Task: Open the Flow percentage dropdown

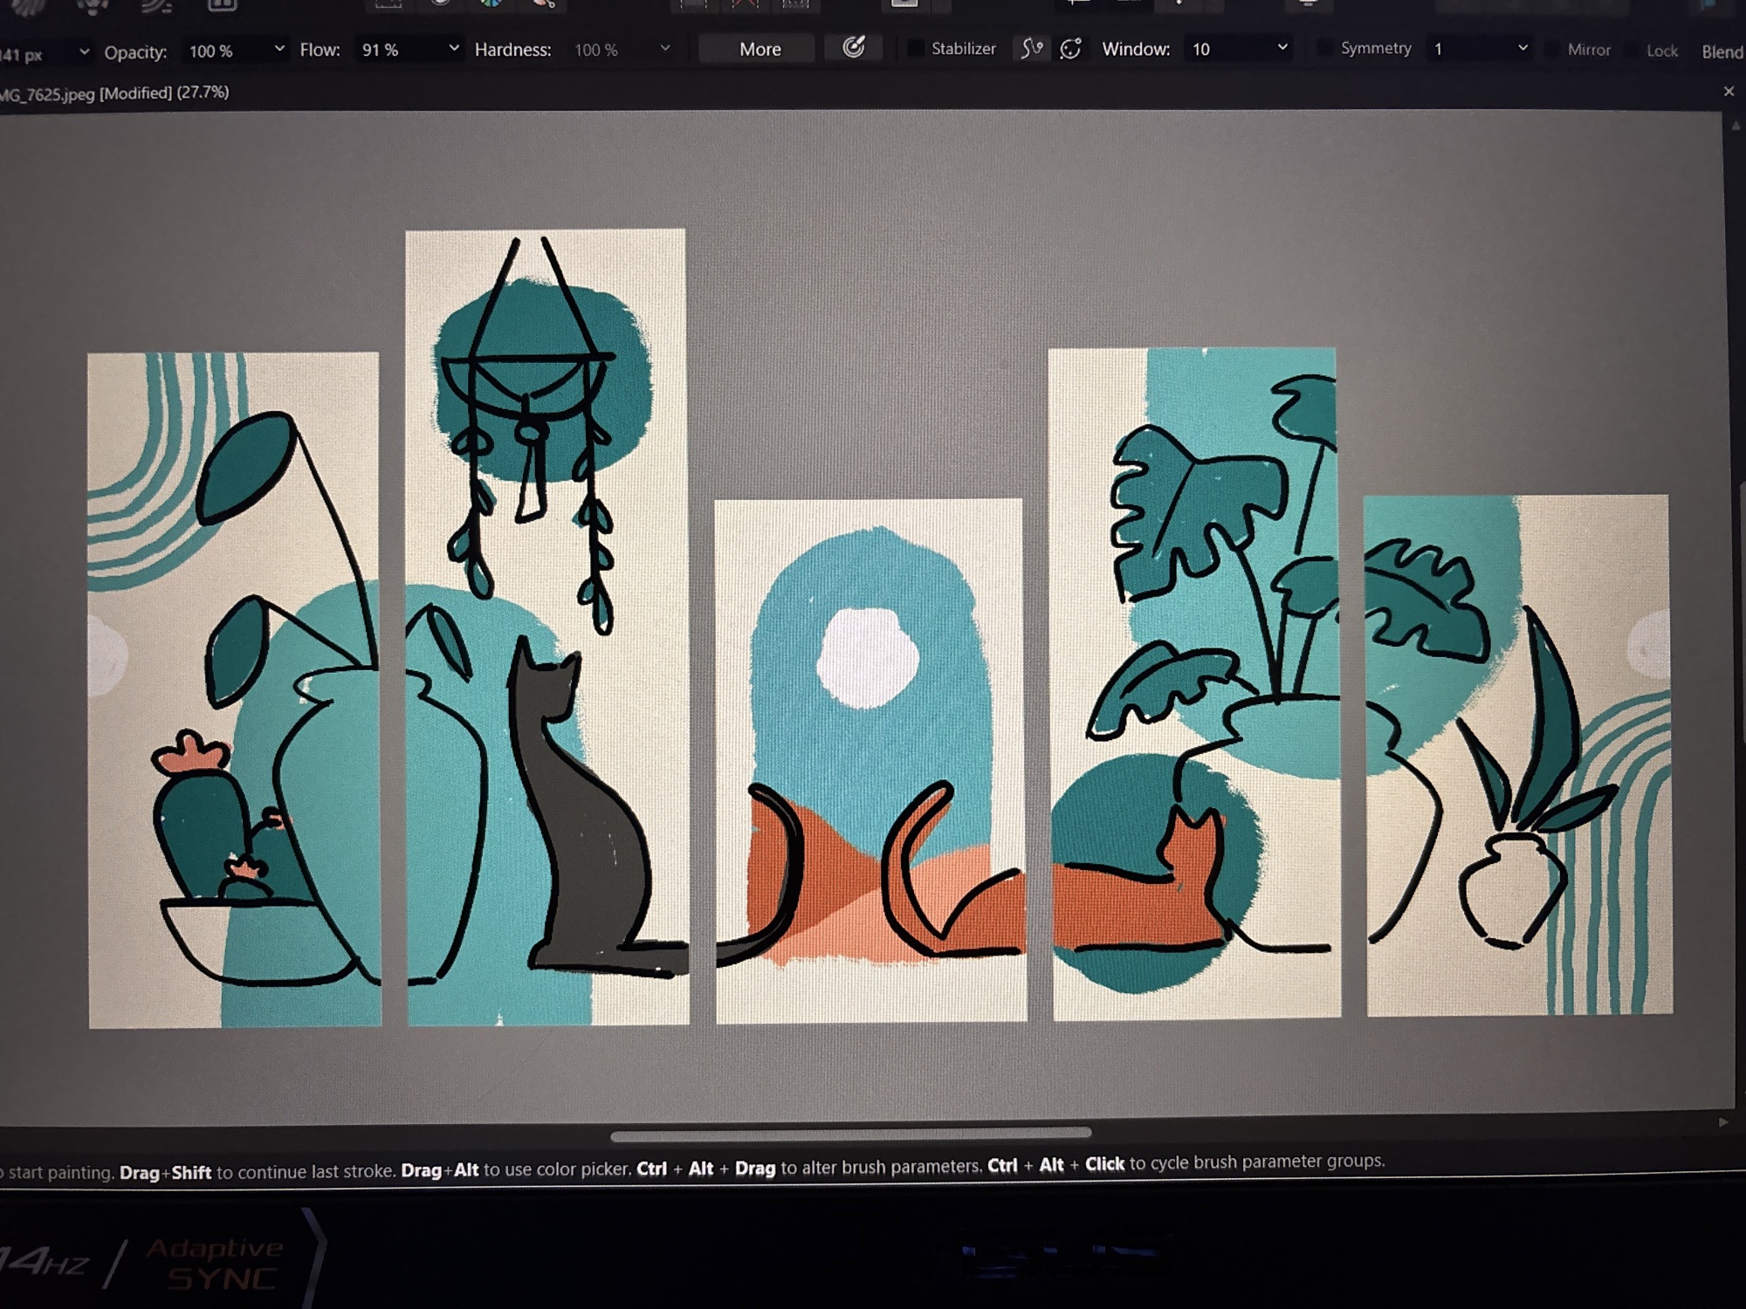Action: (x=454, y=49)
